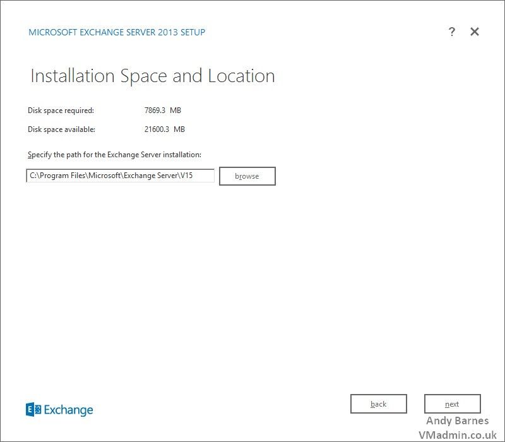Click the browse button
The width and height of the screenshot is (505, 442).
(247, 176)
